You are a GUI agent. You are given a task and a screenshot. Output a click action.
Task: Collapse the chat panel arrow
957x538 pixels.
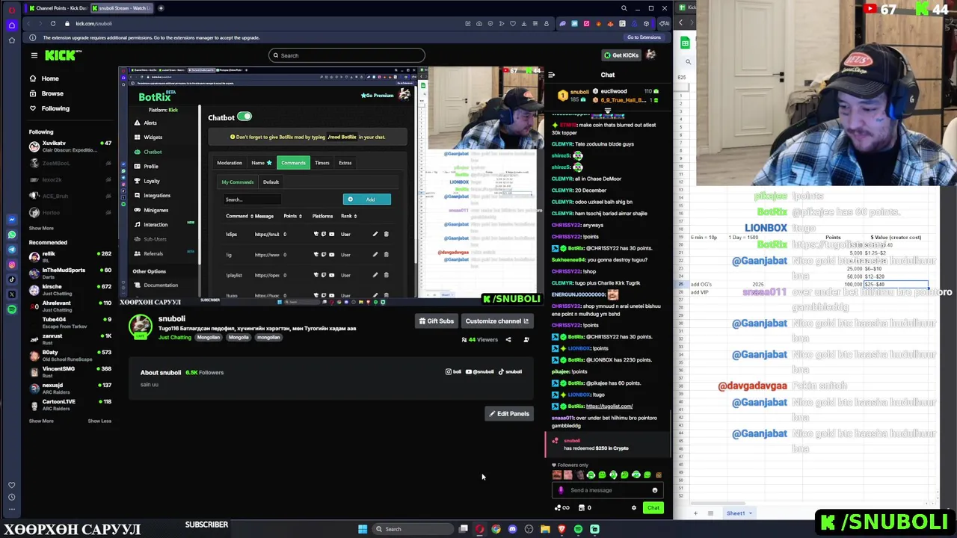551,75
